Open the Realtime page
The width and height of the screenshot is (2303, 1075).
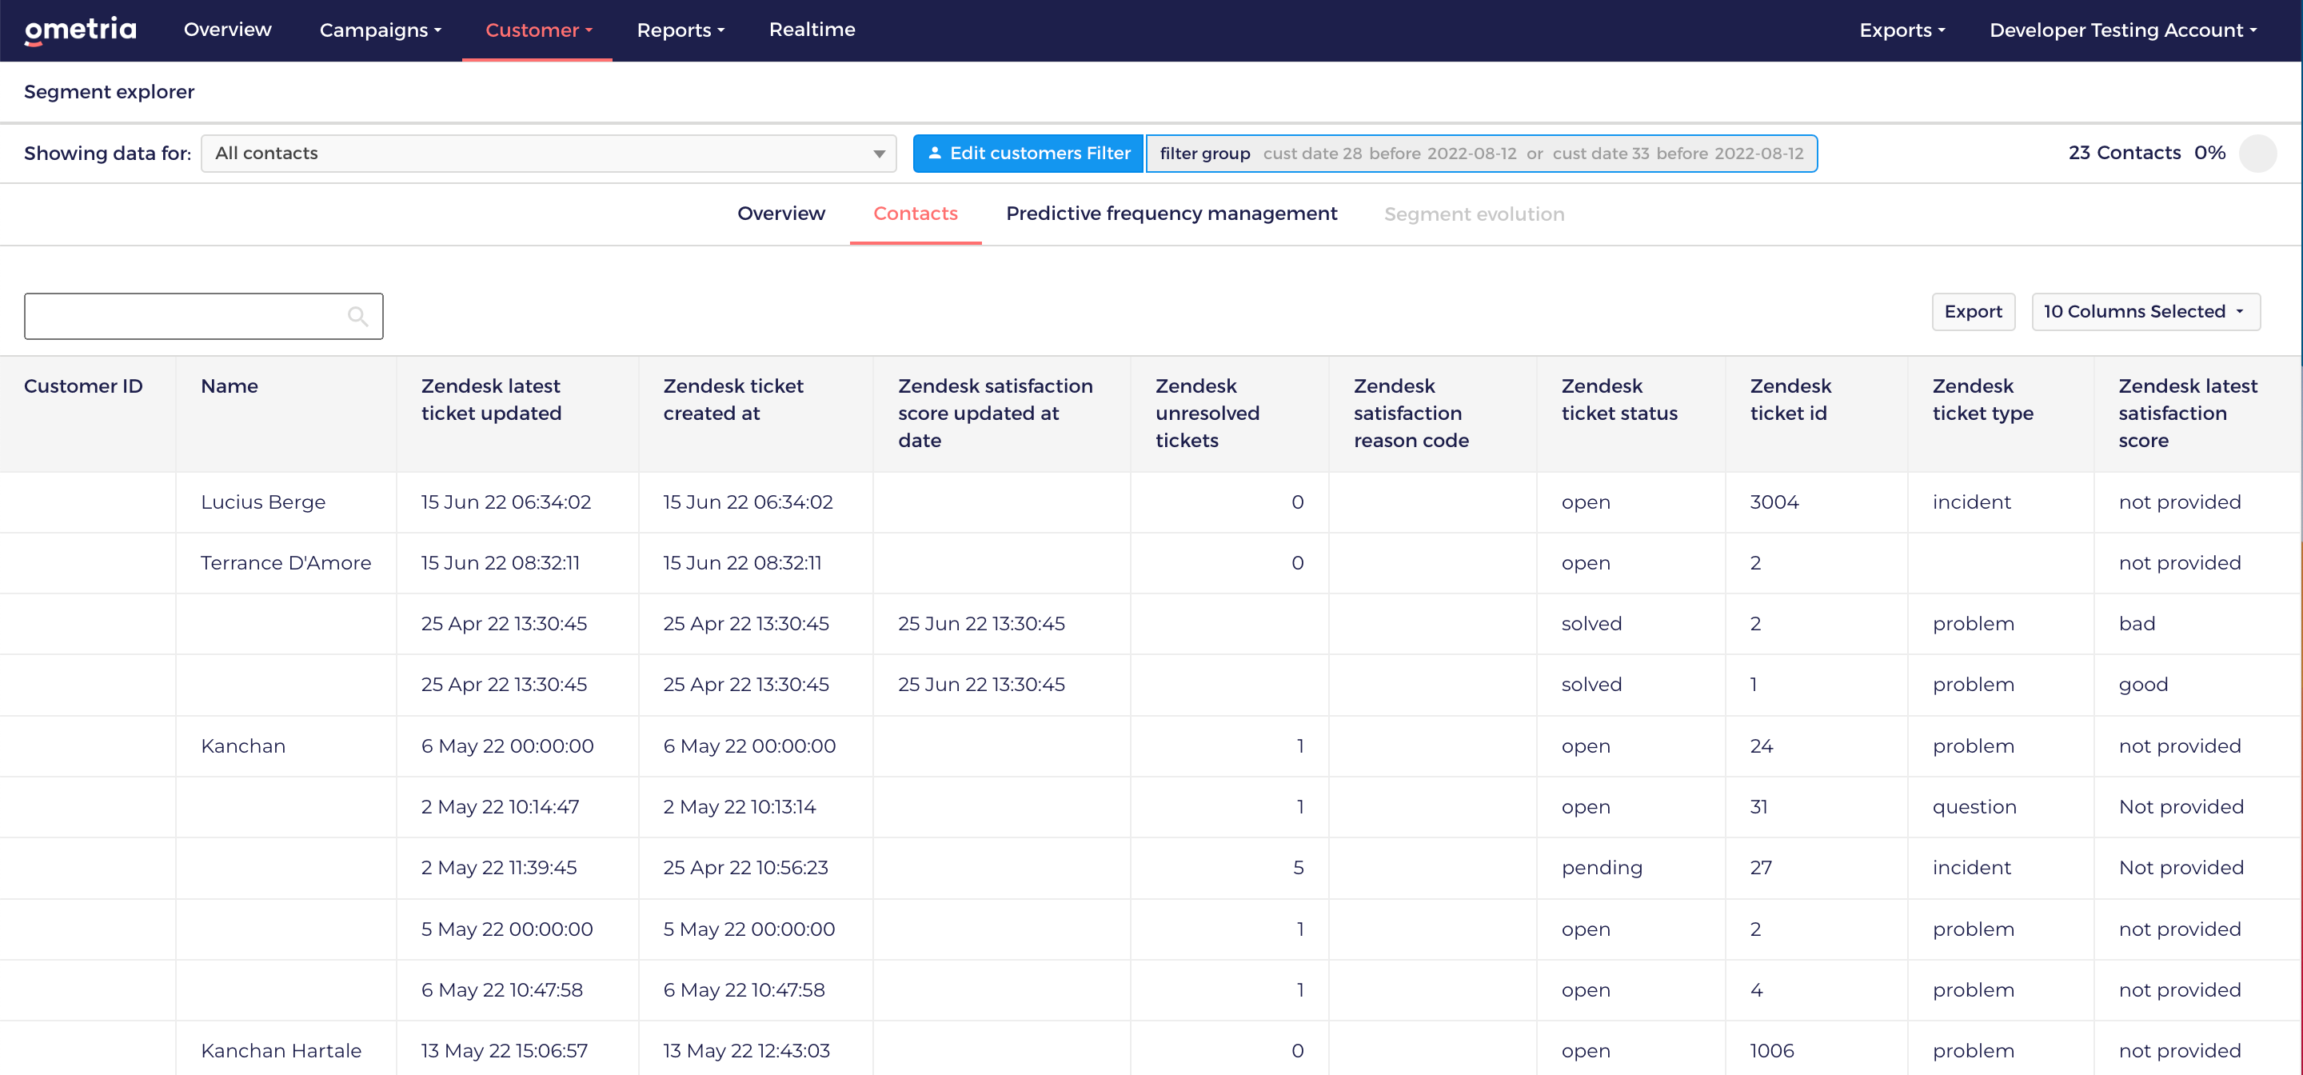812,30
